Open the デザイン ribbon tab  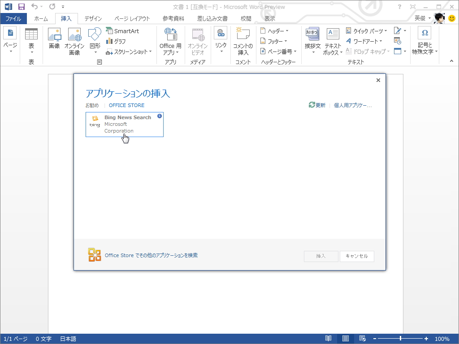point(93,18)
